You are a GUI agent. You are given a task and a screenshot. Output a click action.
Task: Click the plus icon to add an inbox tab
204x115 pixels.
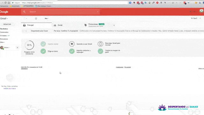tap(114, 25)
